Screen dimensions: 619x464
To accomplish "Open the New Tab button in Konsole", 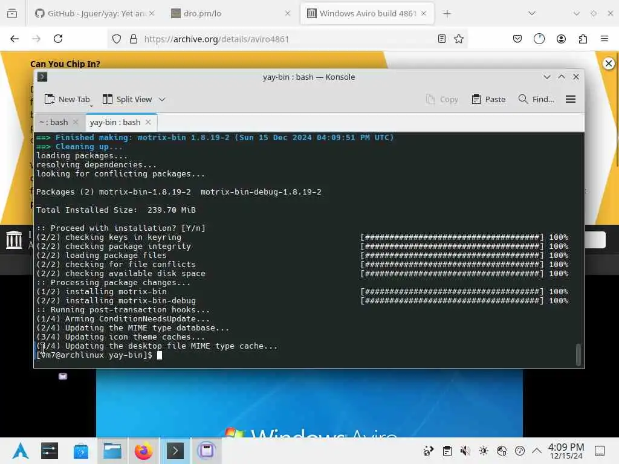I will [67, 100].
